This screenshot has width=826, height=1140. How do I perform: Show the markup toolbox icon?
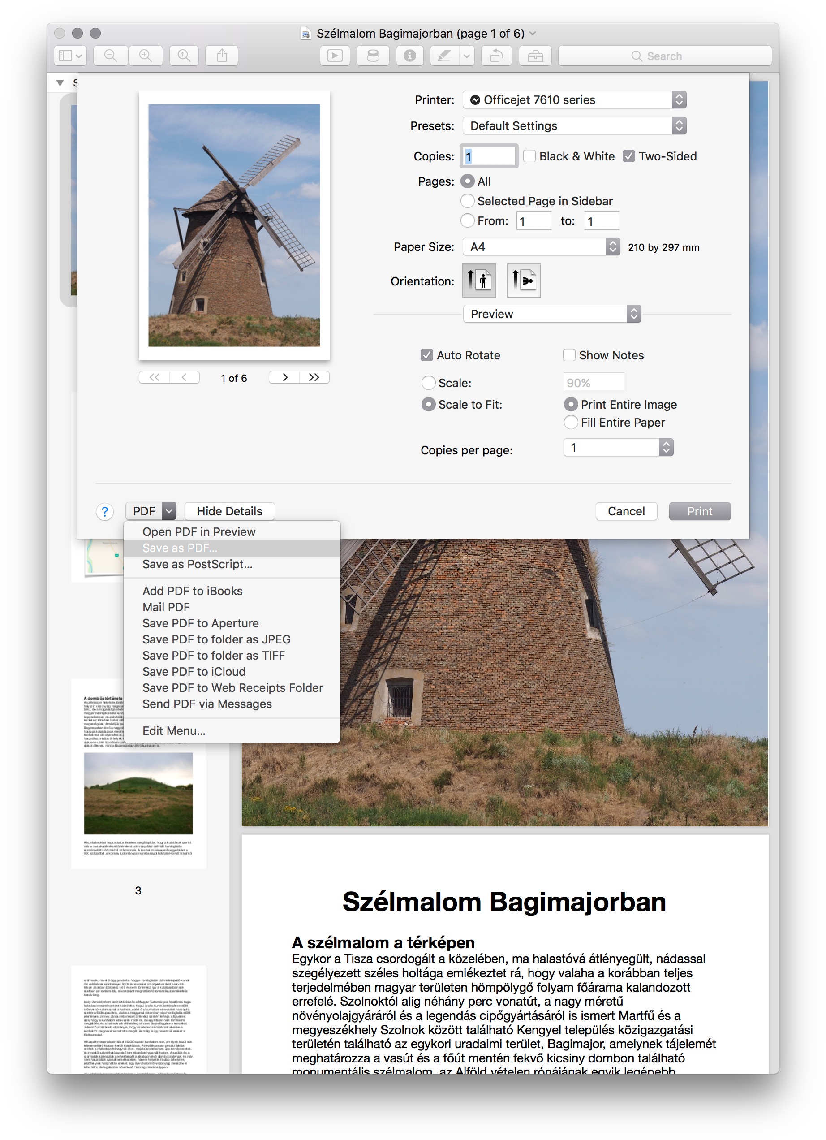(x=536, y=56)
